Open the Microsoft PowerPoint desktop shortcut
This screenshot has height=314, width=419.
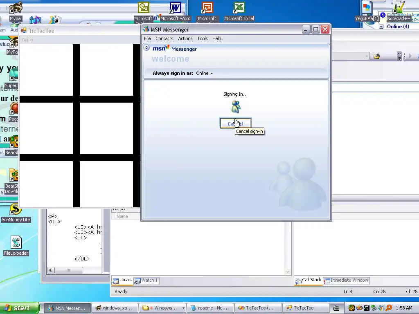207,11
